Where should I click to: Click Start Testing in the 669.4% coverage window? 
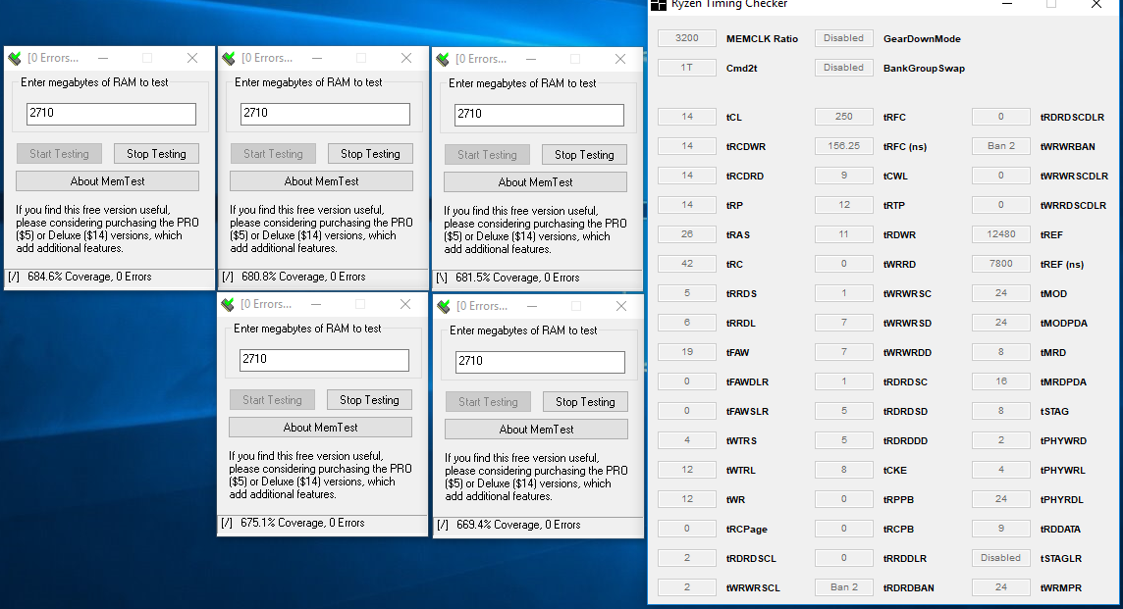click(x=488, y=402)
